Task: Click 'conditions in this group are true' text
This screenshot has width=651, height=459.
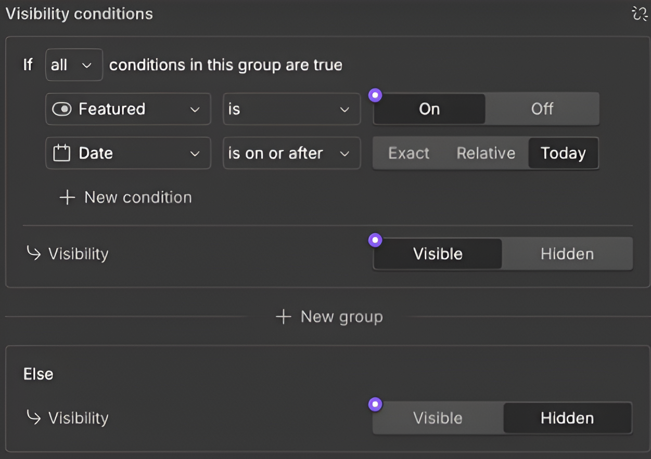Action: [x=226, y=65]
